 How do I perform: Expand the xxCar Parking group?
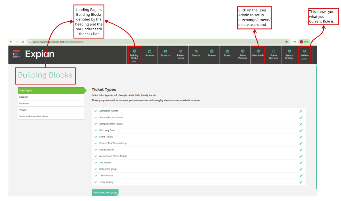96,182
